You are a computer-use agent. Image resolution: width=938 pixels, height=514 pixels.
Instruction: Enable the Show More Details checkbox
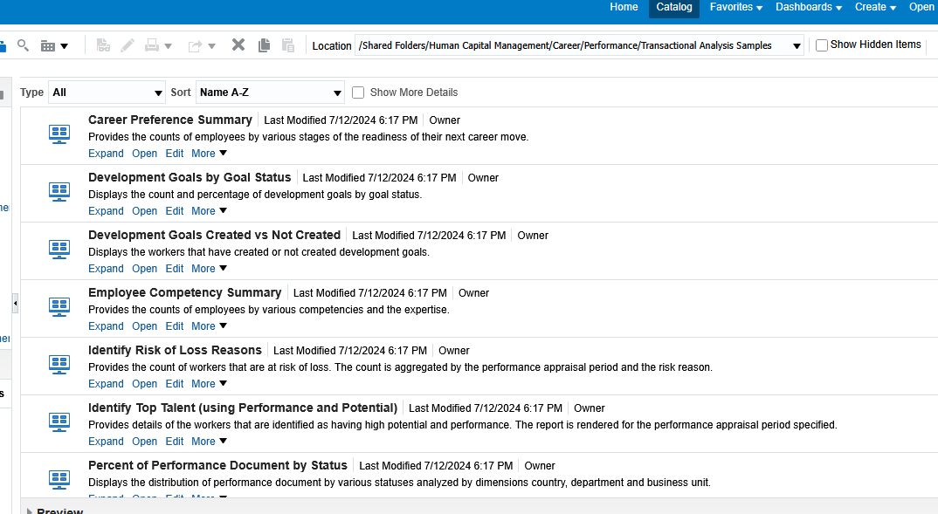tap(358, 93)
